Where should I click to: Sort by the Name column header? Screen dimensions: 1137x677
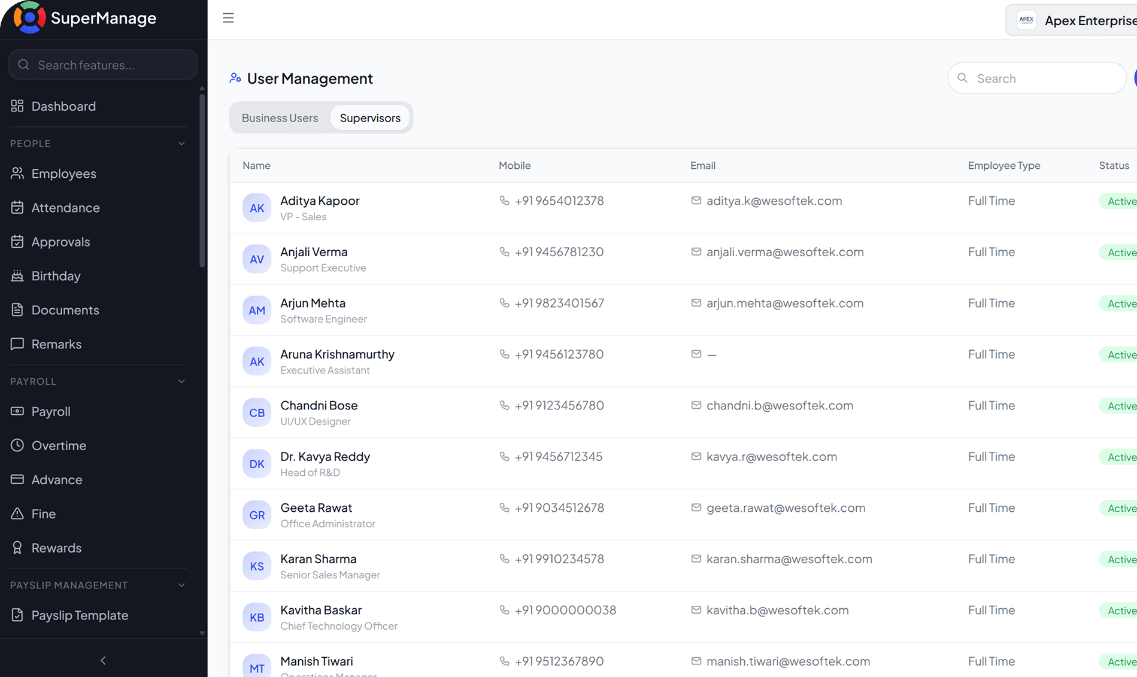click(256, 165)
